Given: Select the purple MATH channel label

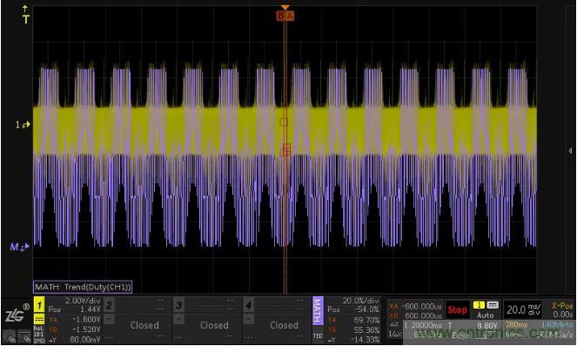Looking at the screenshot, I should click(318, 311).
